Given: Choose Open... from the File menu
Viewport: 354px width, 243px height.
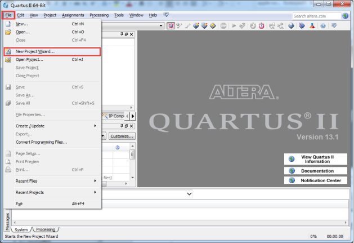Looking at the screenshot, I should tap(52, 32).
